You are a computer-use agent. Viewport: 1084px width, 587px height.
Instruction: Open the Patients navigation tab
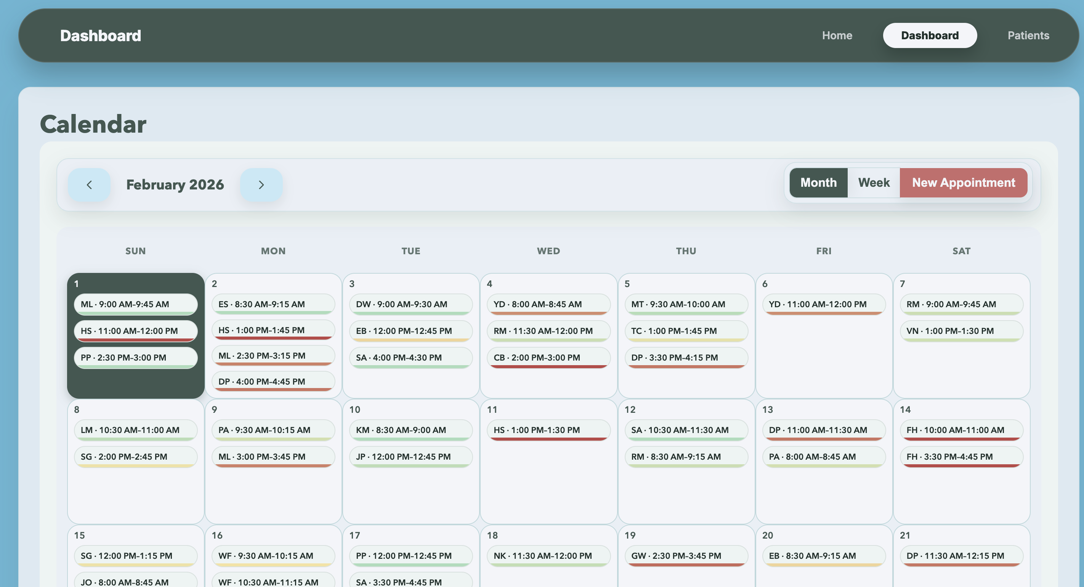point(1028,35)
